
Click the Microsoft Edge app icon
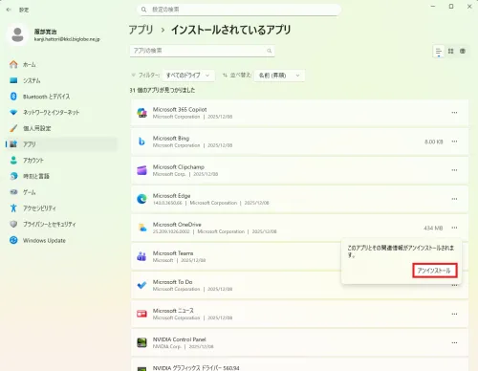pyautogui.click(x=141, y=199)
